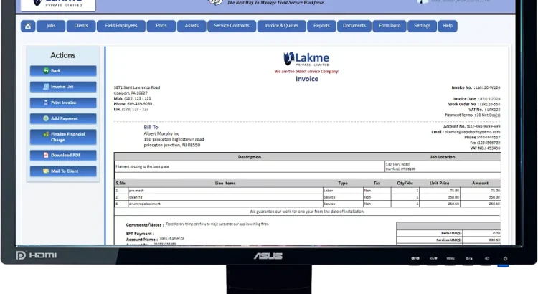Click 'princeton junction, NJ 08550' line

click(172, 145)
